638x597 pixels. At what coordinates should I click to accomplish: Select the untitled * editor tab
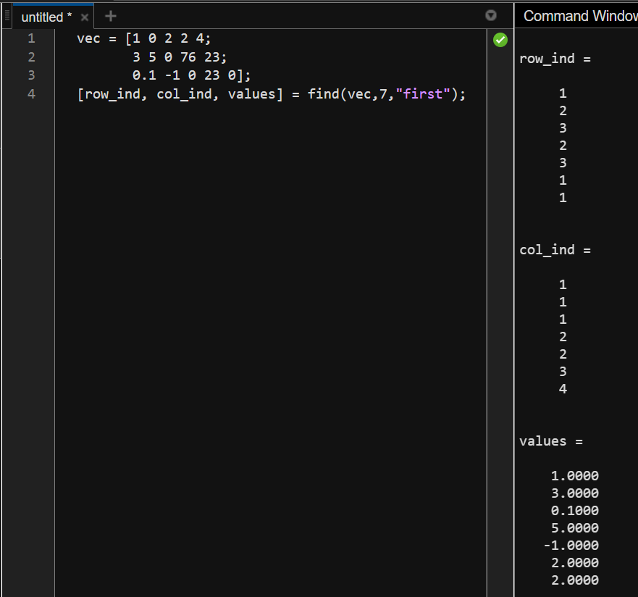(x=53, y=17)
